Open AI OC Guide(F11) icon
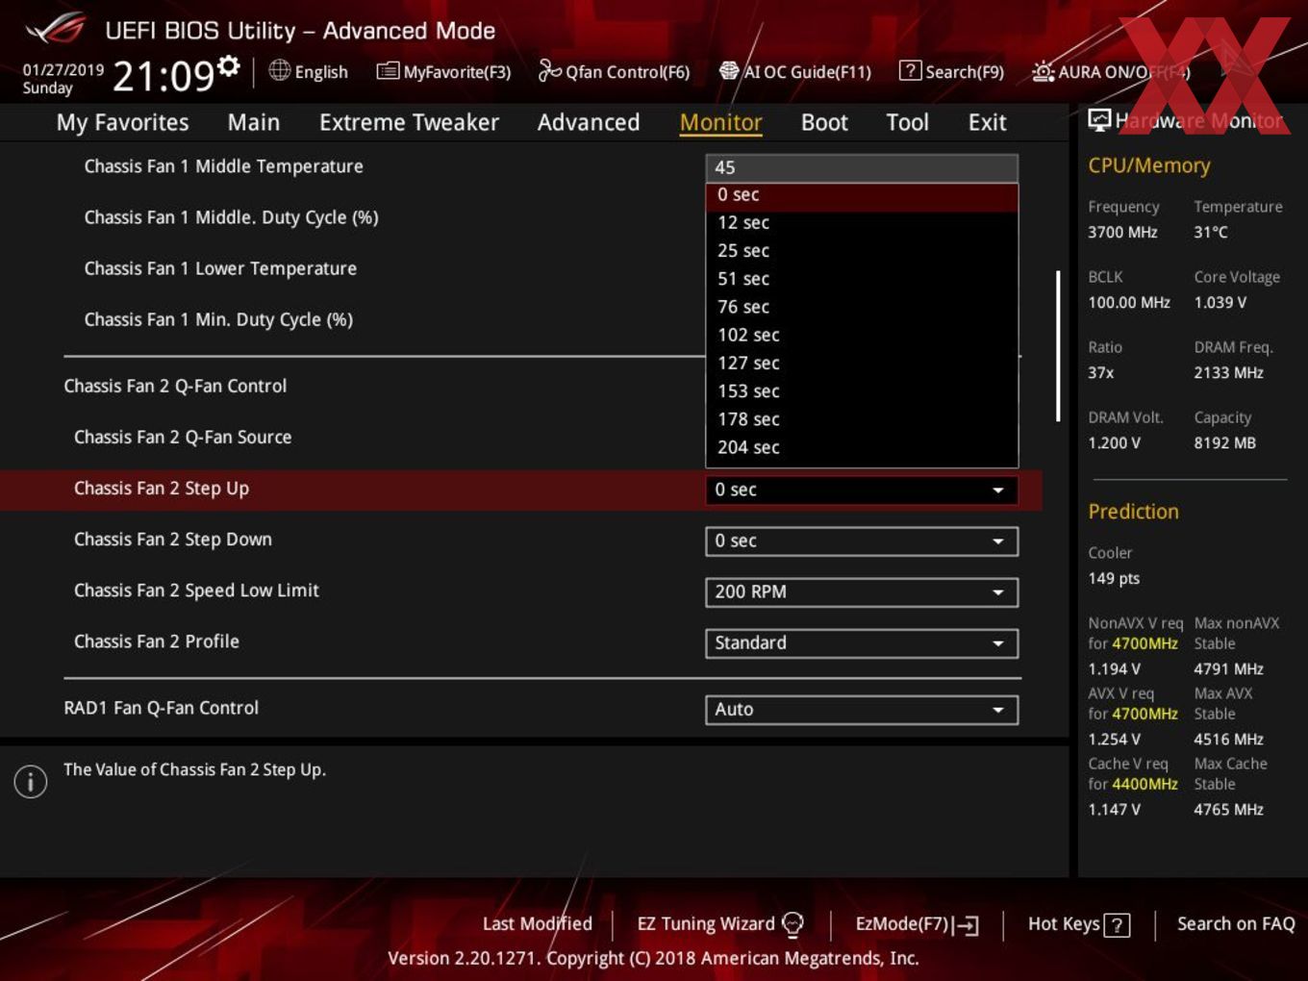Image resolution: width=1308 pixels, height=981 pixels. 729,70
